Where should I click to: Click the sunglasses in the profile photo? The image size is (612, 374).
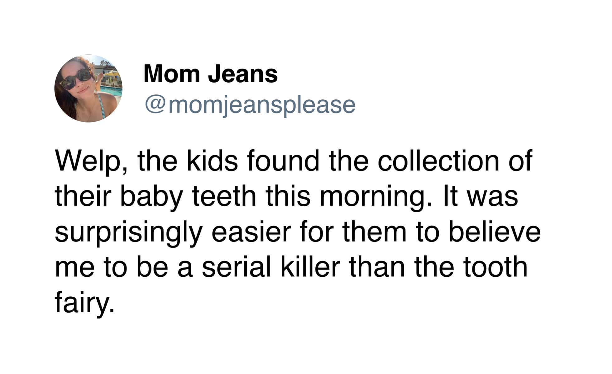(76, 79)
